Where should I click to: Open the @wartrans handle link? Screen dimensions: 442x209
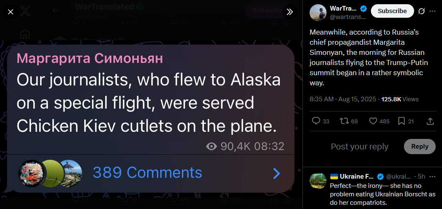pyautogui.click(x=348, y=17)
